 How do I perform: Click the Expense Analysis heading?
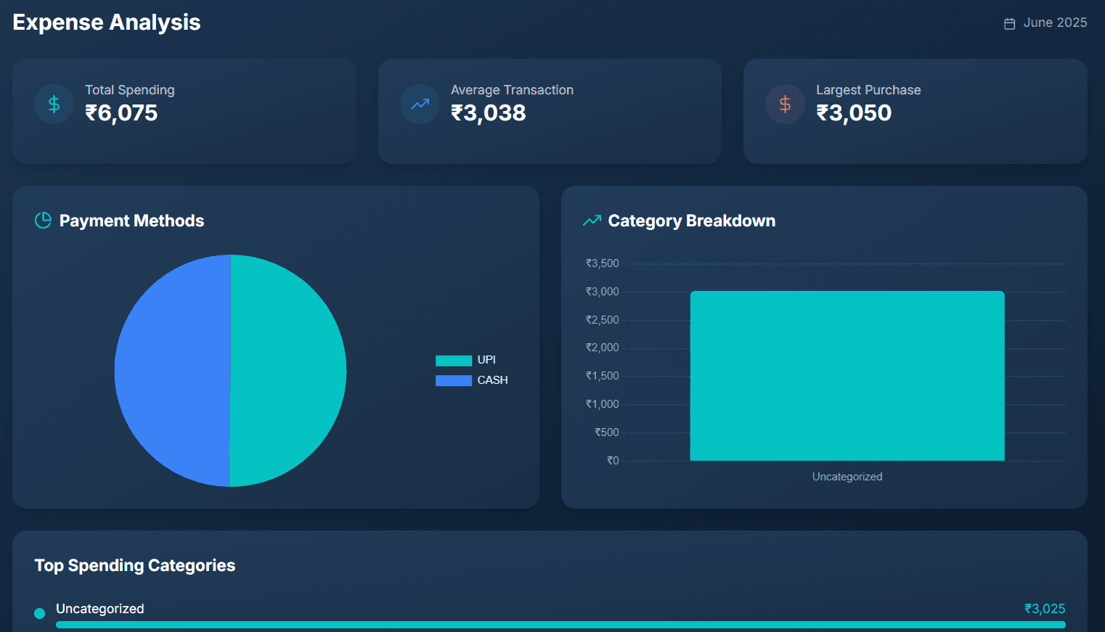coord(106,22)
